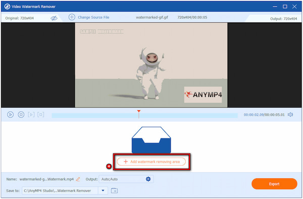Stop video playback
The width and height of the screenshot is (303, 199).
coord(21,115)
